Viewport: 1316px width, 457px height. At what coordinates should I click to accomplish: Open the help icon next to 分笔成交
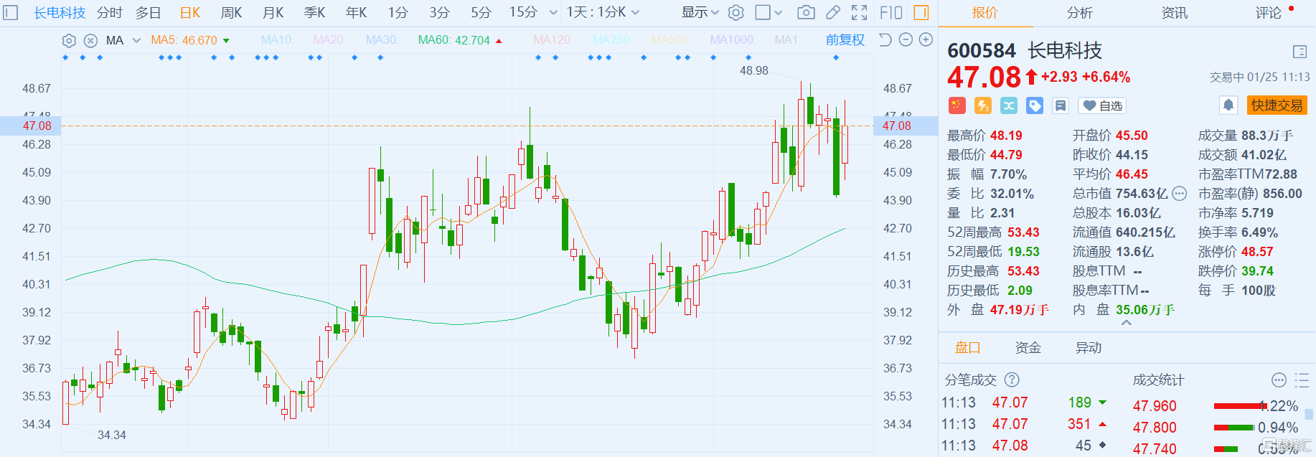pyautogui.click(x=1012, y=380)
